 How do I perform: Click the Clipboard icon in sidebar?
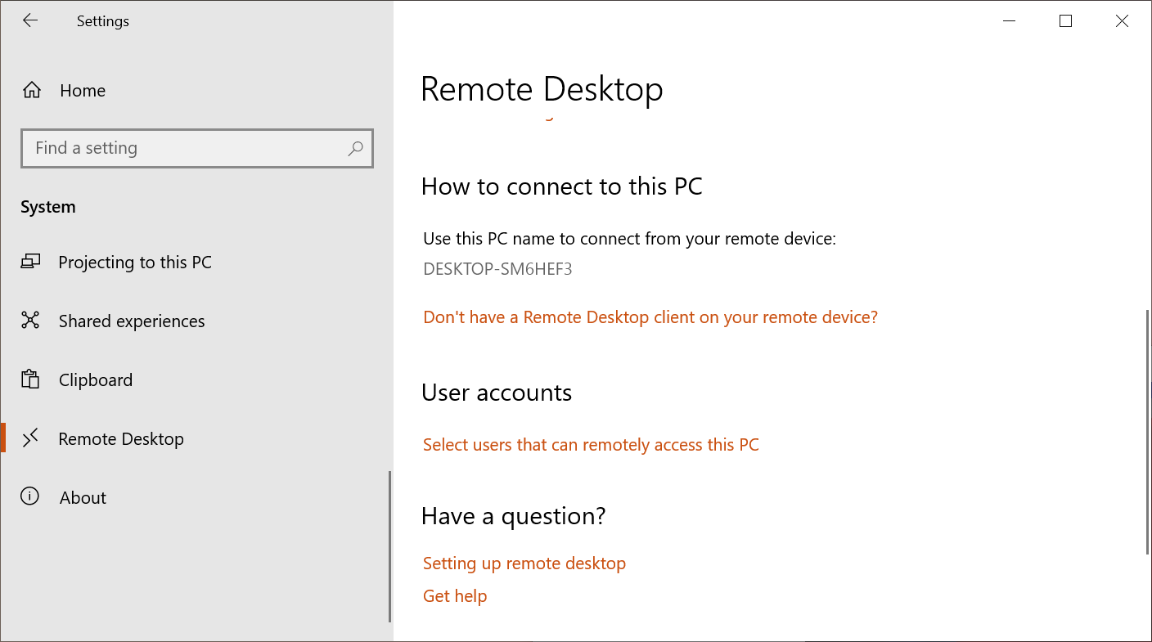coord(30,379)
